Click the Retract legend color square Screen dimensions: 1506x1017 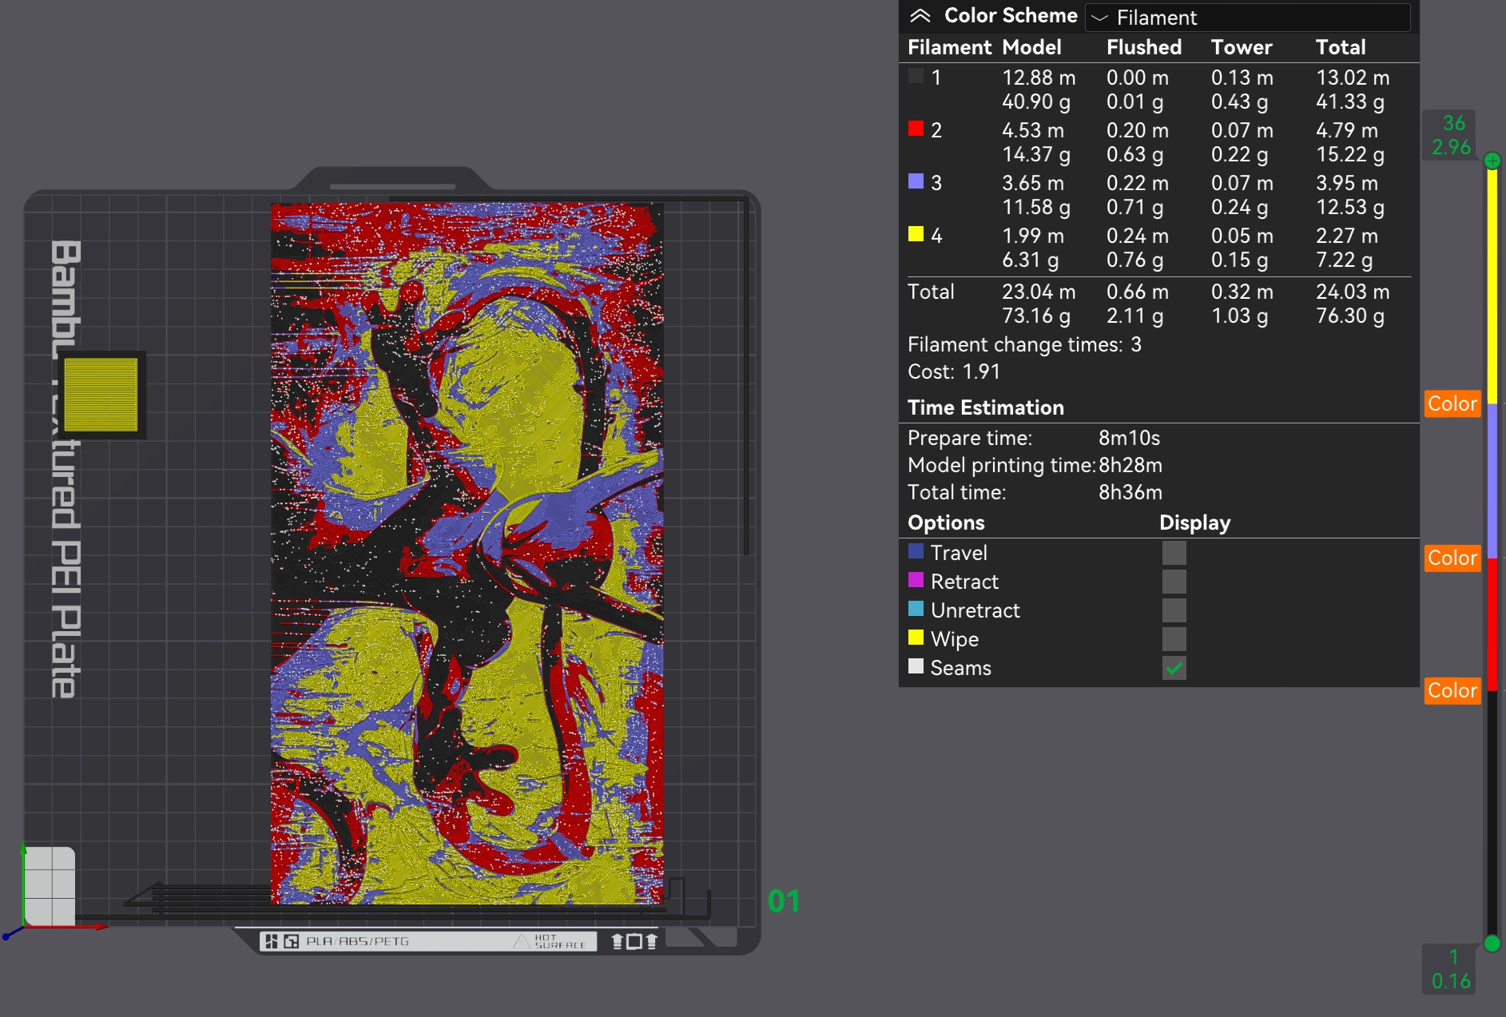tap(916, 580)
